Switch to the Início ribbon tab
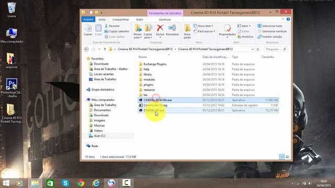 tap(102, 19)
